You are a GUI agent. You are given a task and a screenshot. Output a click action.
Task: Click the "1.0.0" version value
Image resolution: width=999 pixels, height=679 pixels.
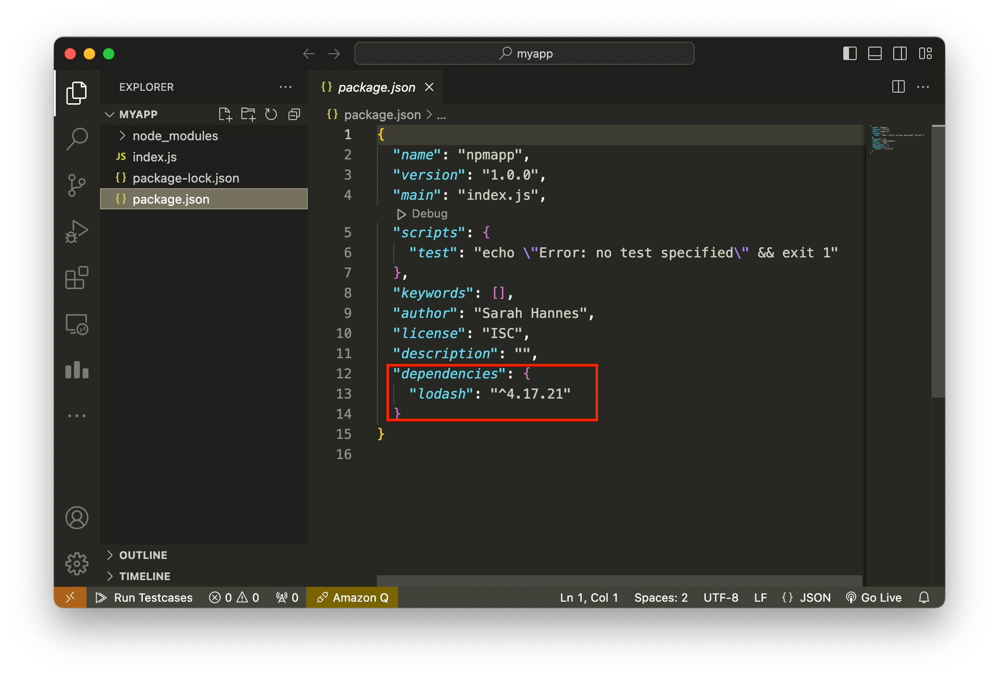[x=510, y=175]
